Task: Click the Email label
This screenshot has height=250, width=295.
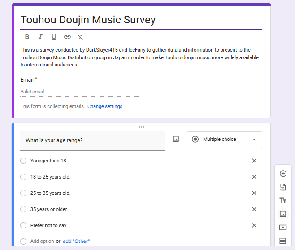Action: (27, 80)
